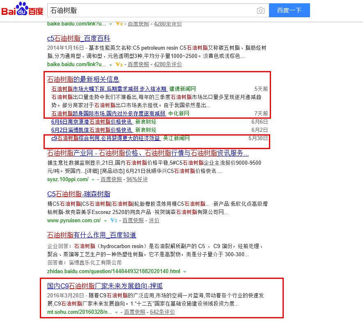Open the mt.sohu.com/20160328 URL

click(79, 312)
